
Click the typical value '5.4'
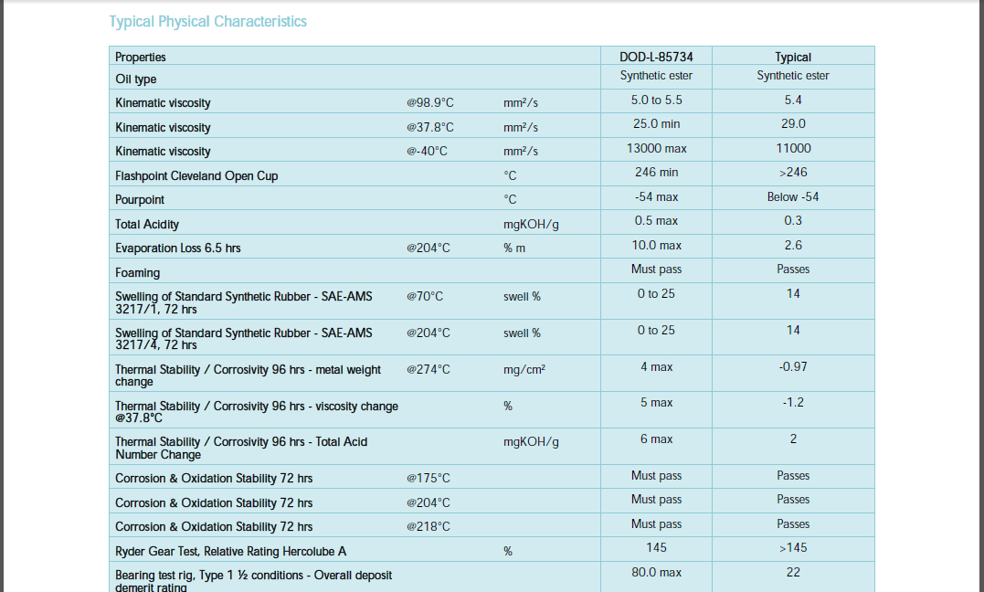[793, 100]
